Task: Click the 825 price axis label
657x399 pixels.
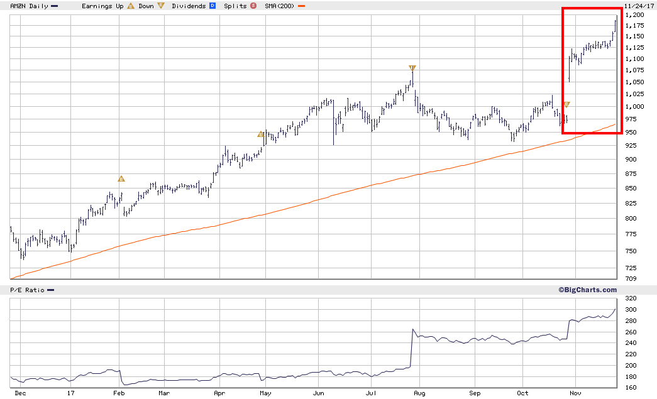Action: click(631, 204)
